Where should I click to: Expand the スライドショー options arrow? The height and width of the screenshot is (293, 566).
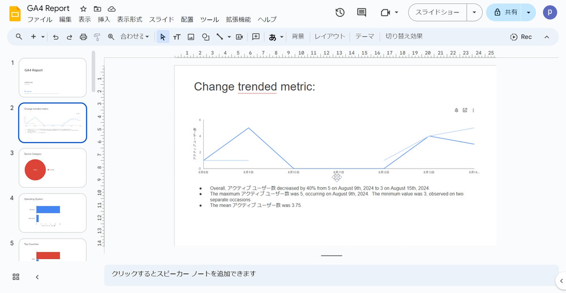[x=474, y=12]
